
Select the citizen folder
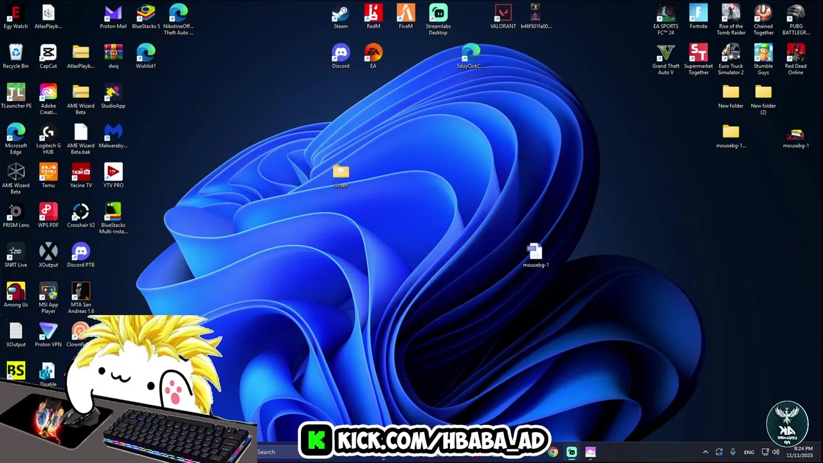pyautogui.click(x=341, y=176)
